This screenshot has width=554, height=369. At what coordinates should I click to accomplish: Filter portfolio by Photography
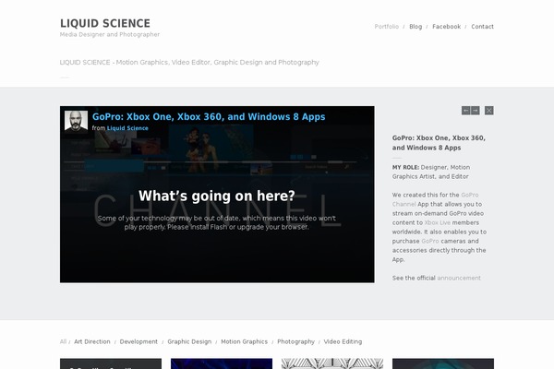pos(295,341)
